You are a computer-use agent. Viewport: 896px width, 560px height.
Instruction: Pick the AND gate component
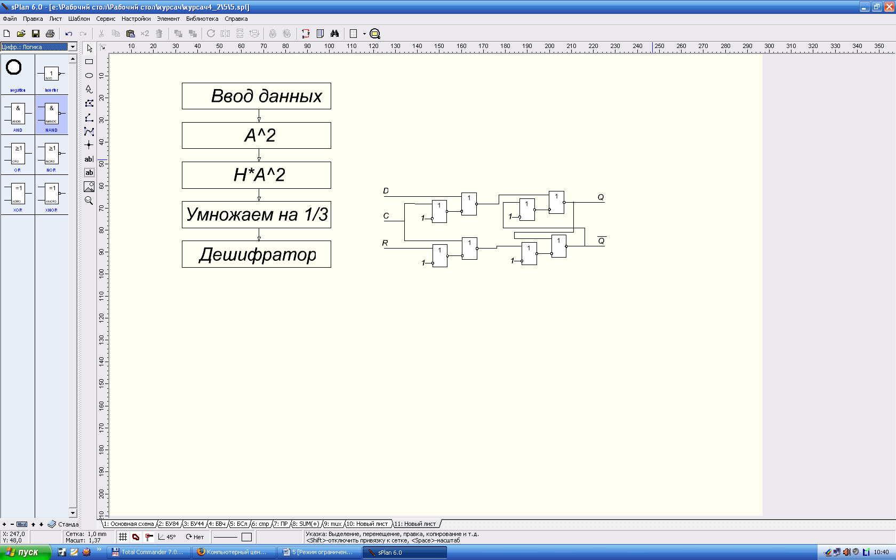tap(18, 115)
